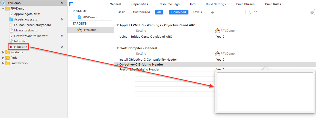
Task: Open Yes dropdown for __bridge Casts Outside of ARC
Action: pos(220,37)
